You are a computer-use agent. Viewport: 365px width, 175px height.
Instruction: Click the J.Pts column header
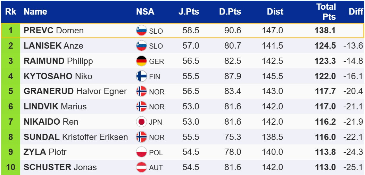(189, 11)
